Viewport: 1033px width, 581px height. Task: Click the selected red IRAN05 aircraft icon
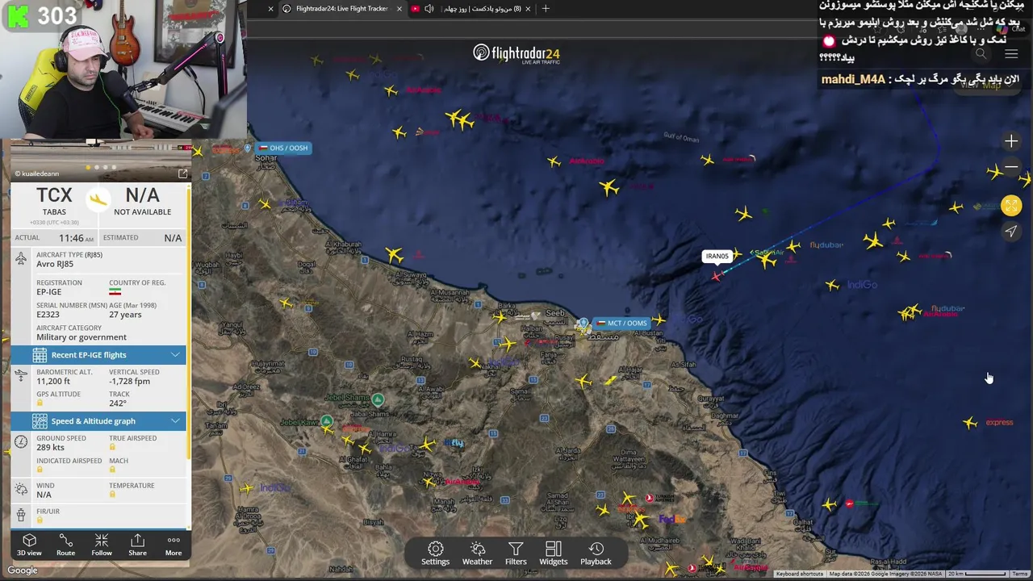click(716, 277)
